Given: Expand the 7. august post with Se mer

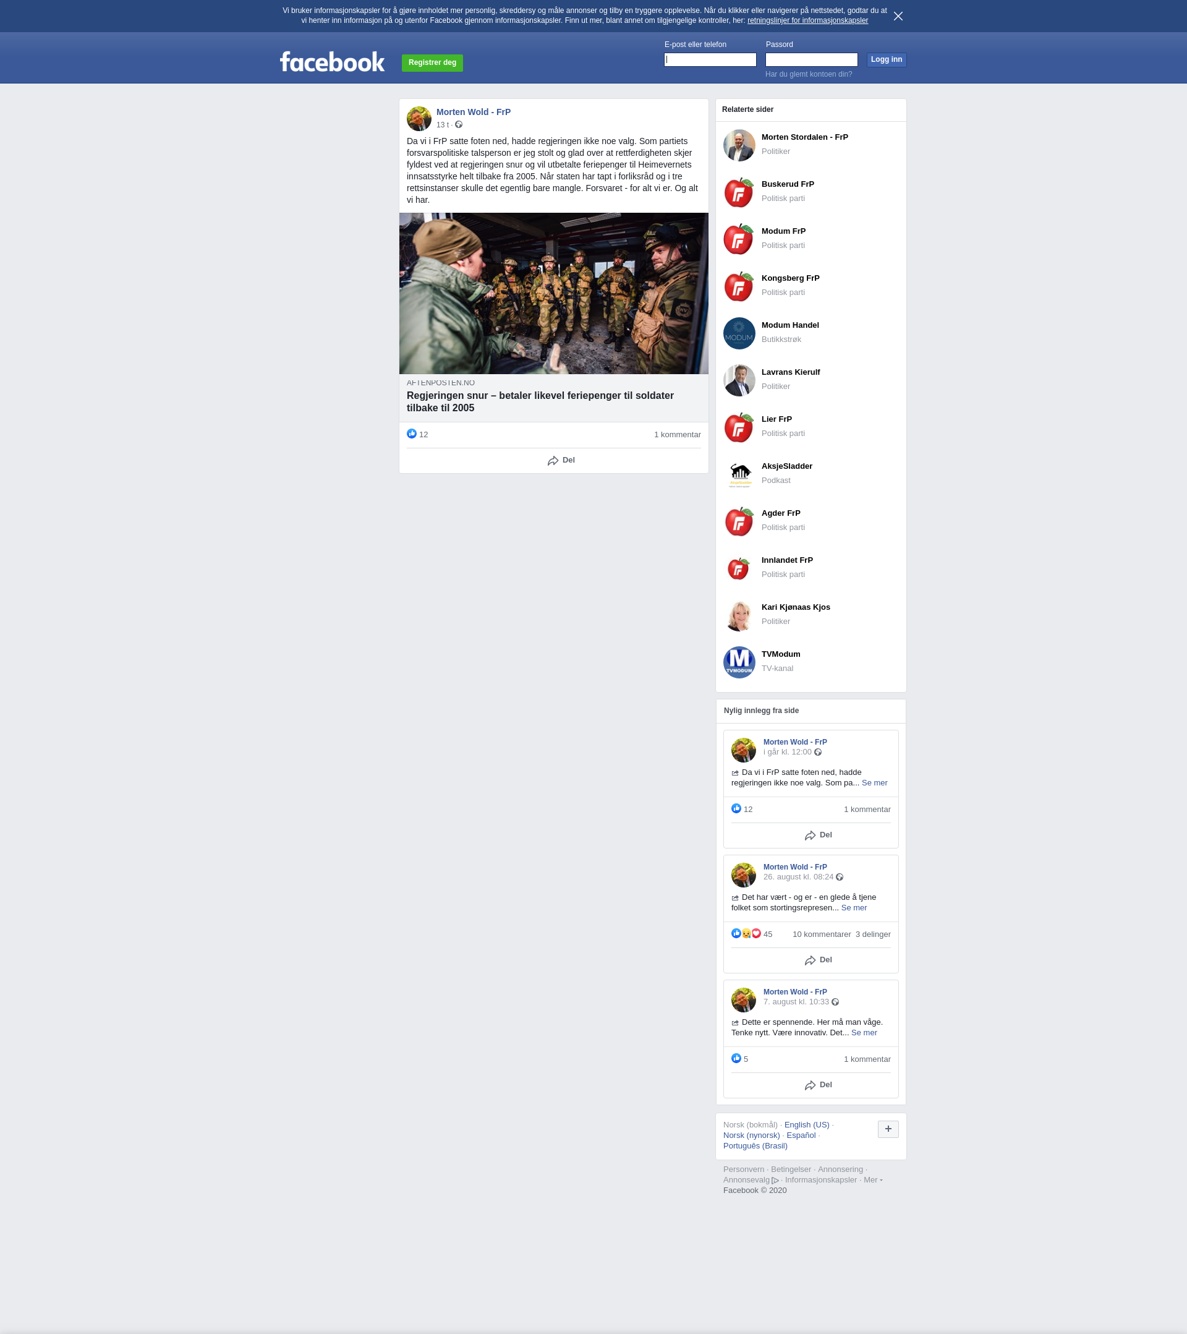Looking at the screenshot, I should [863, 1032].
